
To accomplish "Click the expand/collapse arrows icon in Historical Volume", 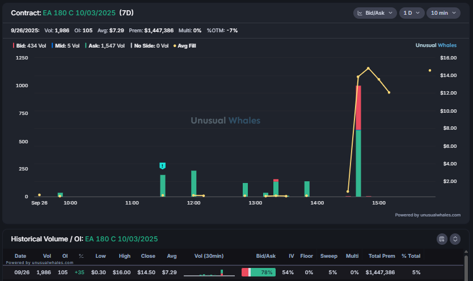I will tap(455, 239).
